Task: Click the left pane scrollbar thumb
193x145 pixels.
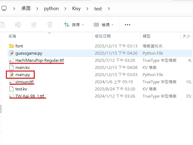Action: pos(1,109)
